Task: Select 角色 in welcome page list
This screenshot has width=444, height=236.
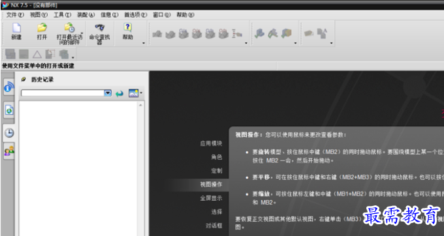Action: pyautogui.click(x=217, y=157)
